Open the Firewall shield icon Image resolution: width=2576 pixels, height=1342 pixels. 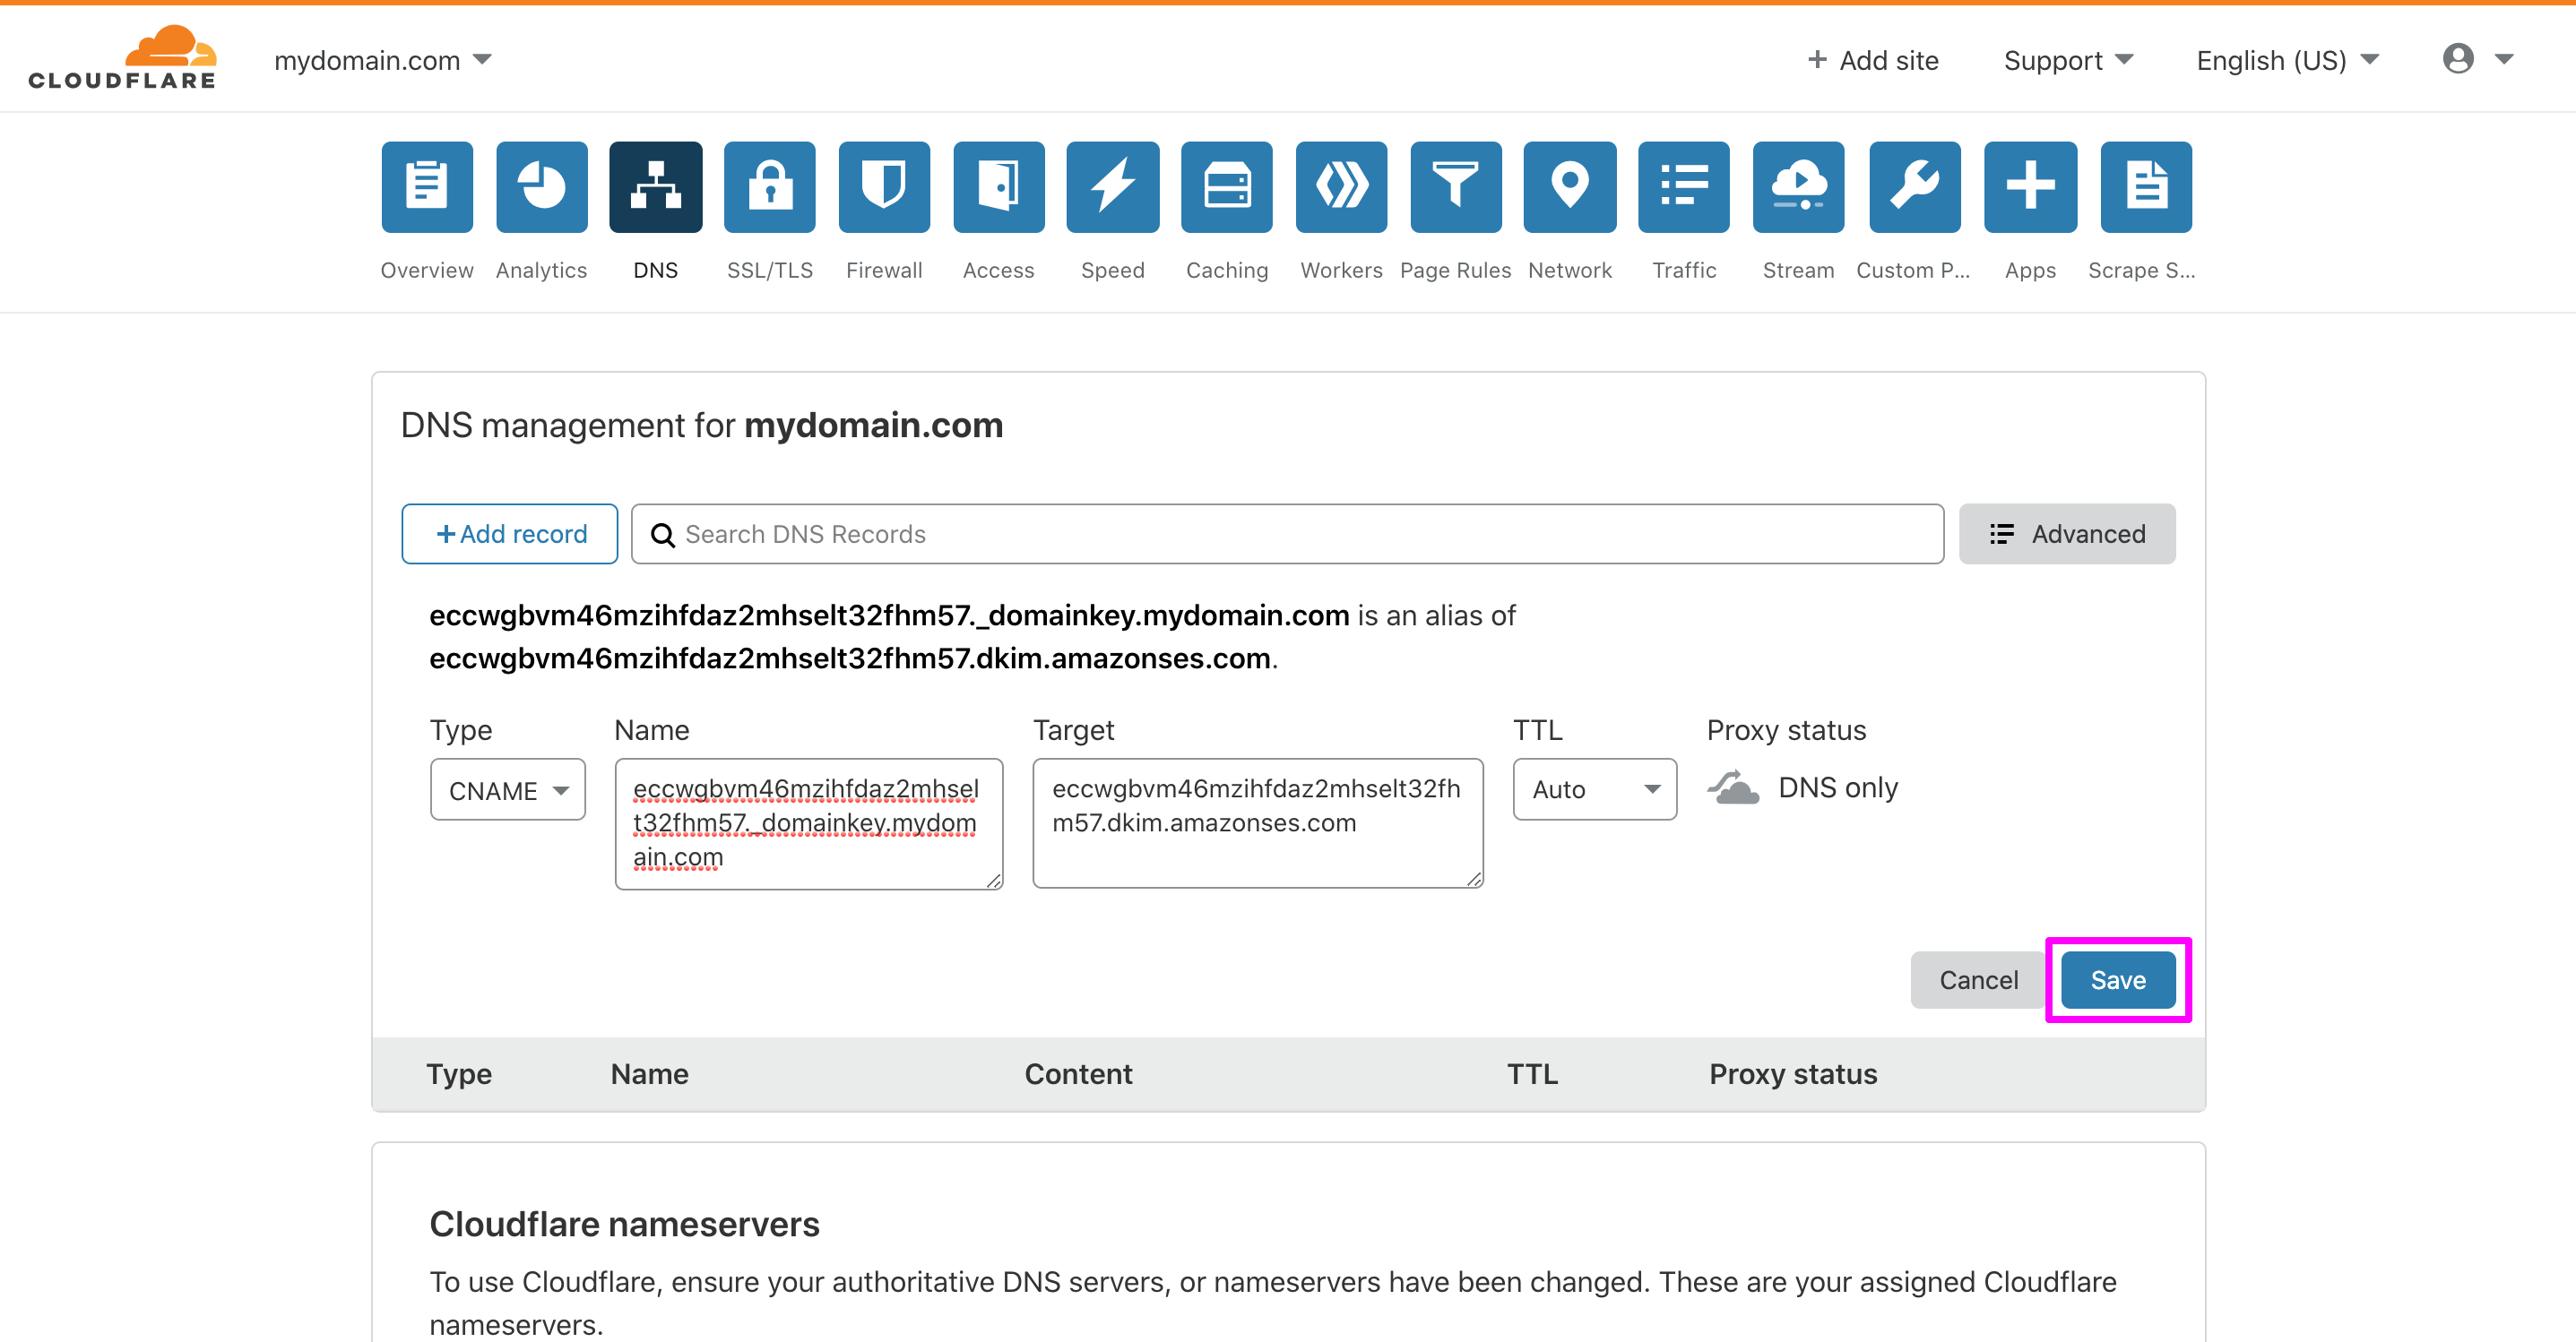tap(883, 187)
